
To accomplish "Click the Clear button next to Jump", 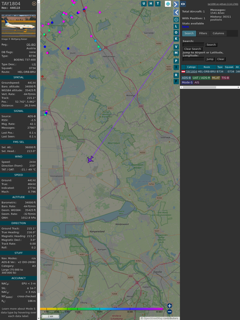I will click(220, 59).
